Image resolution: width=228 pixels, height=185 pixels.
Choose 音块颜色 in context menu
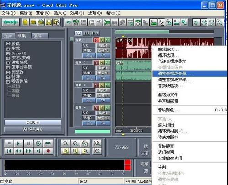189,110
